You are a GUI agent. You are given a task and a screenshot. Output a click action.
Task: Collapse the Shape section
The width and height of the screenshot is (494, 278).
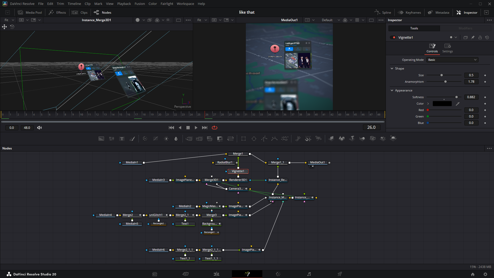[x=392, y=69]
